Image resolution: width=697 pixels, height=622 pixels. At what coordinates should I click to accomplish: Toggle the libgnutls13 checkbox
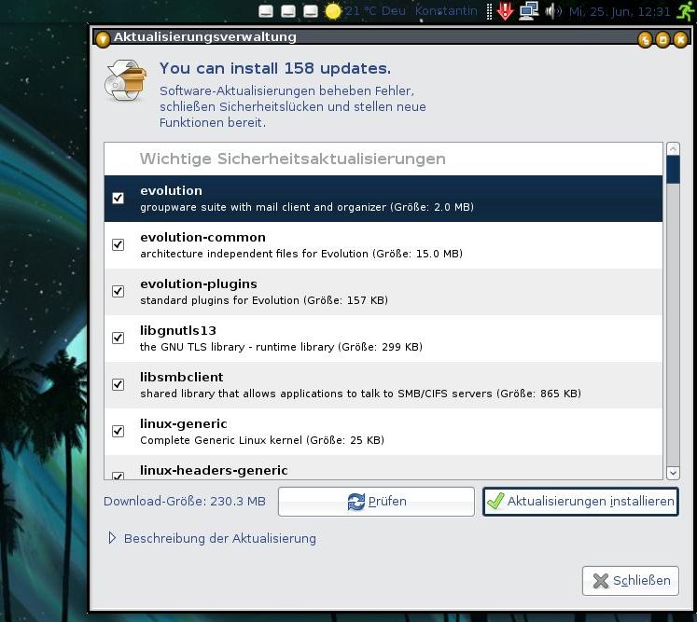tap(118, 338)
